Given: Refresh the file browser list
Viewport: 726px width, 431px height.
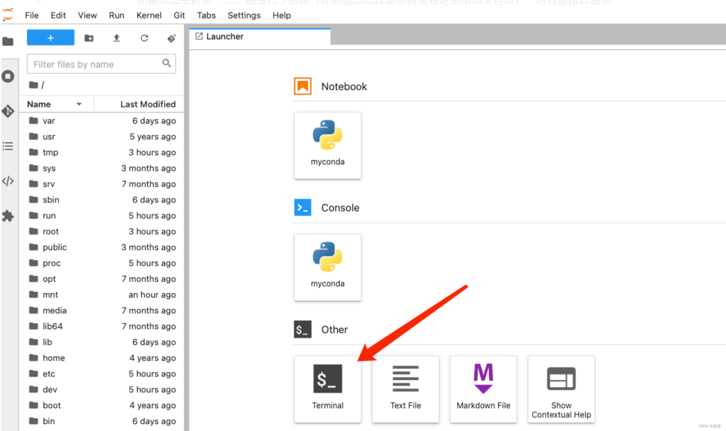Looking at the screenshot, I should coord(144,38).
